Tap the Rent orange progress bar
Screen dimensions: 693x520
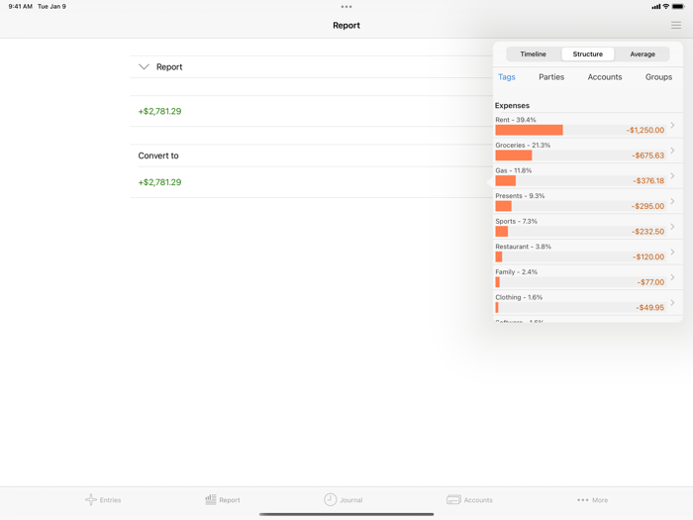tap(529, 130)
